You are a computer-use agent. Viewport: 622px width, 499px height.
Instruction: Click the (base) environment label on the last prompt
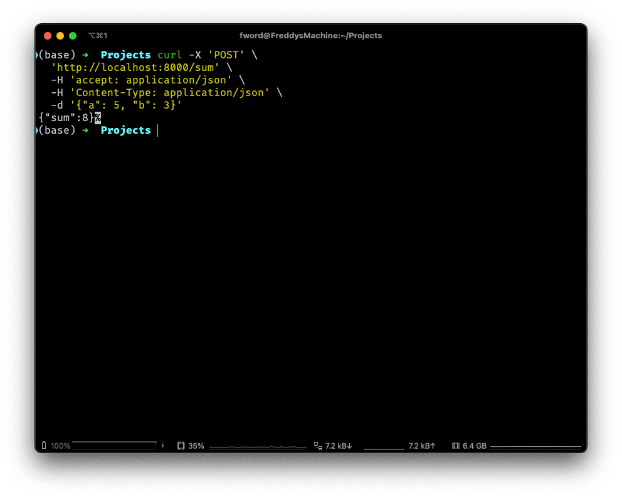pos(57,130)
